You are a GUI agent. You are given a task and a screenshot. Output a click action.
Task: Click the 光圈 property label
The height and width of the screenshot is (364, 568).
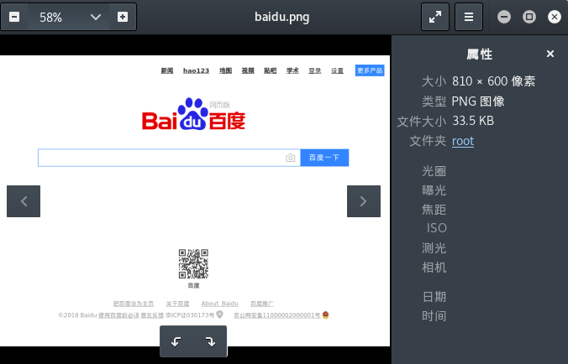(434, 171)
